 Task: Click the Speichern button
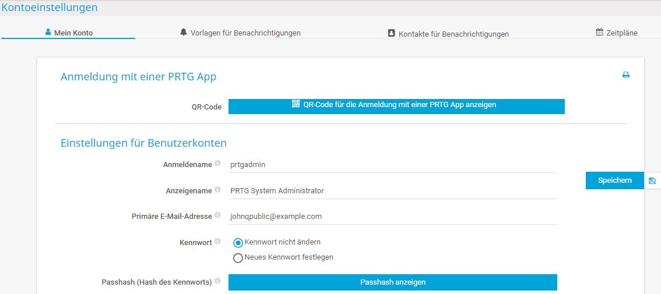pyautogui.click(x=614, y=180)
